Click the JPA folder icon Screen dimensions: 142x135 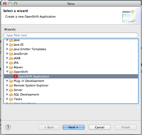coord(11,63)
